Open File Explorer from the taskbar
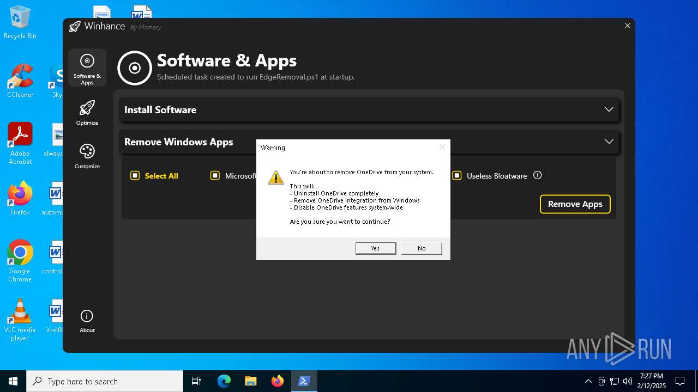The image size is (698, 392). click(250, 381)
